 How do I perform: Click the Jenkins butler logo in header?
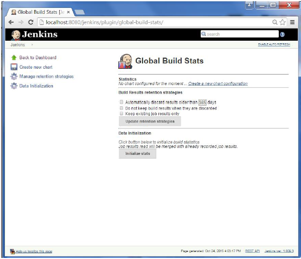(x=16, y=35)
